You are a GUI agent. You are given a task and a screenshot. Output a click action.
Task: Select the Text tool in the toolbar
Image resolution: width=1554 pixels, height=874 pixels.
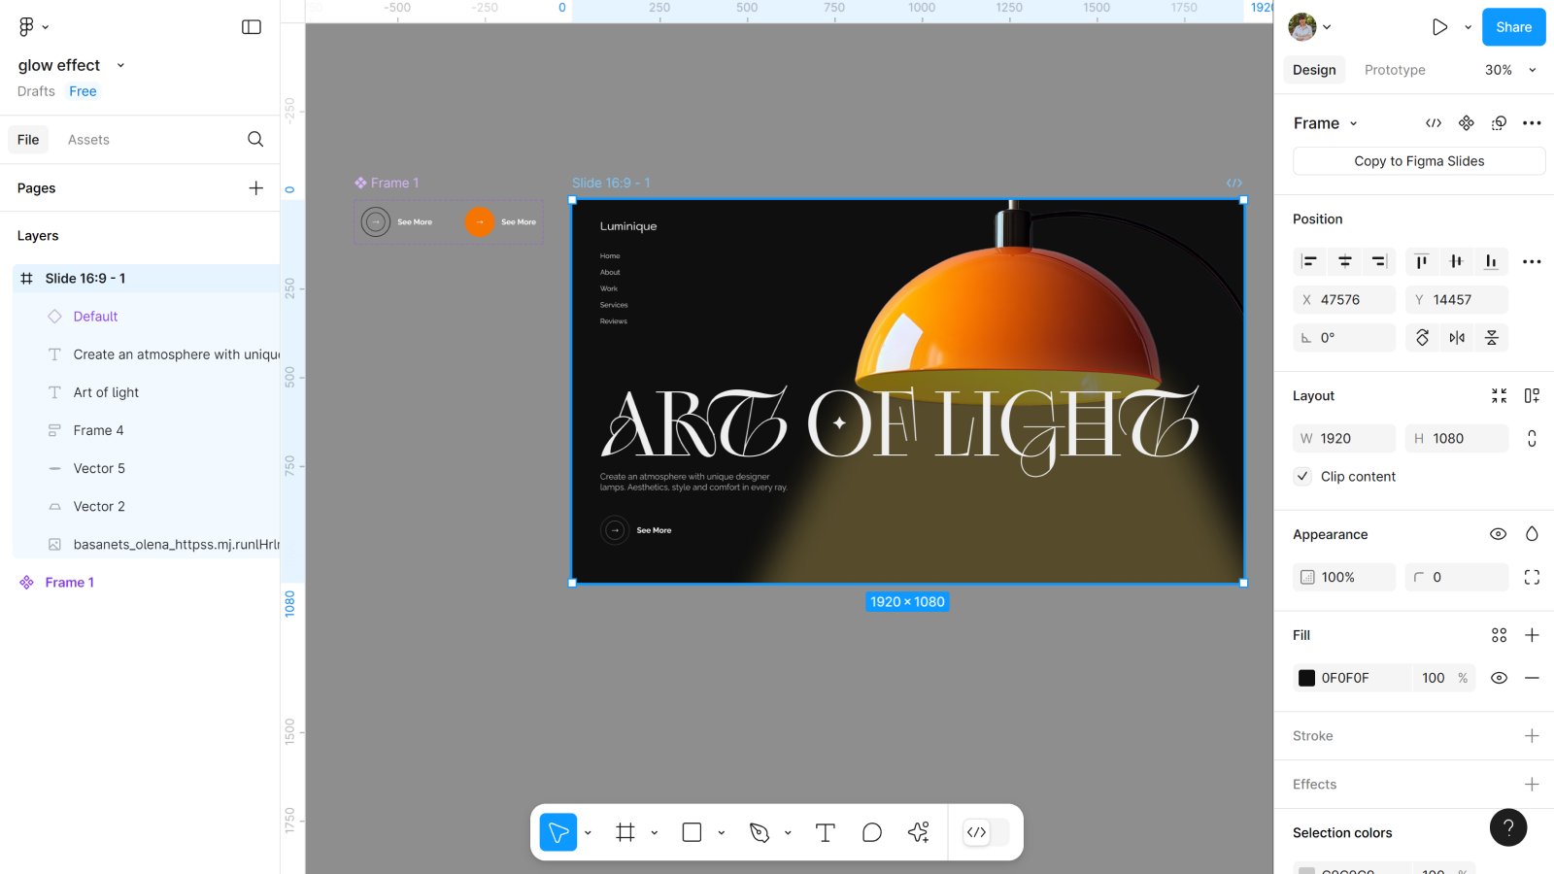coord(825,832)
